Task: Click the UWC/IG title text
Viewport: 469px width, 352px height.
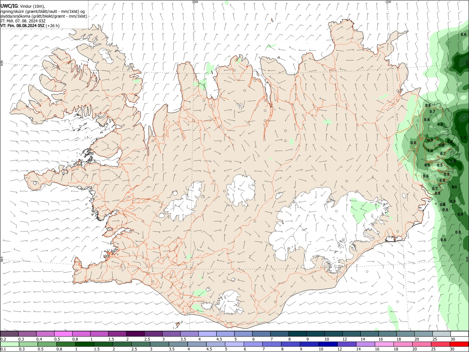Action: (x=9, y=6)
